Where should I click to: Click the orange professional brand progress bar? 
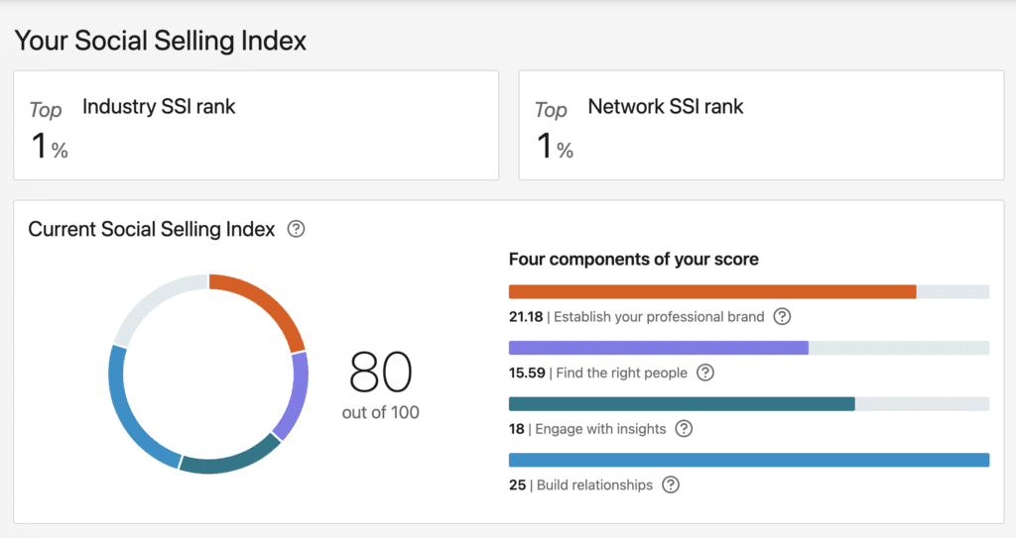pyautogui.click(x=711, y=291)
